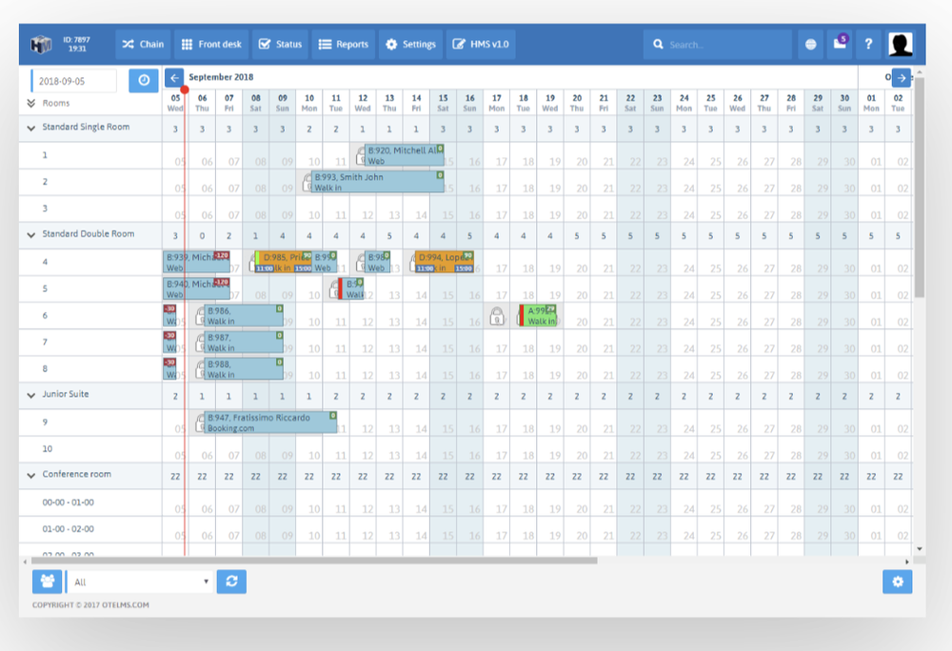Screen dimensions: 952x651
Task: Click the clock today button
Action: point(144,80)
